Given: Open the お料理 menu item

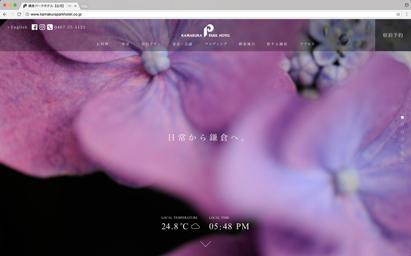Looking at the screenshot, I should [102, 44].
